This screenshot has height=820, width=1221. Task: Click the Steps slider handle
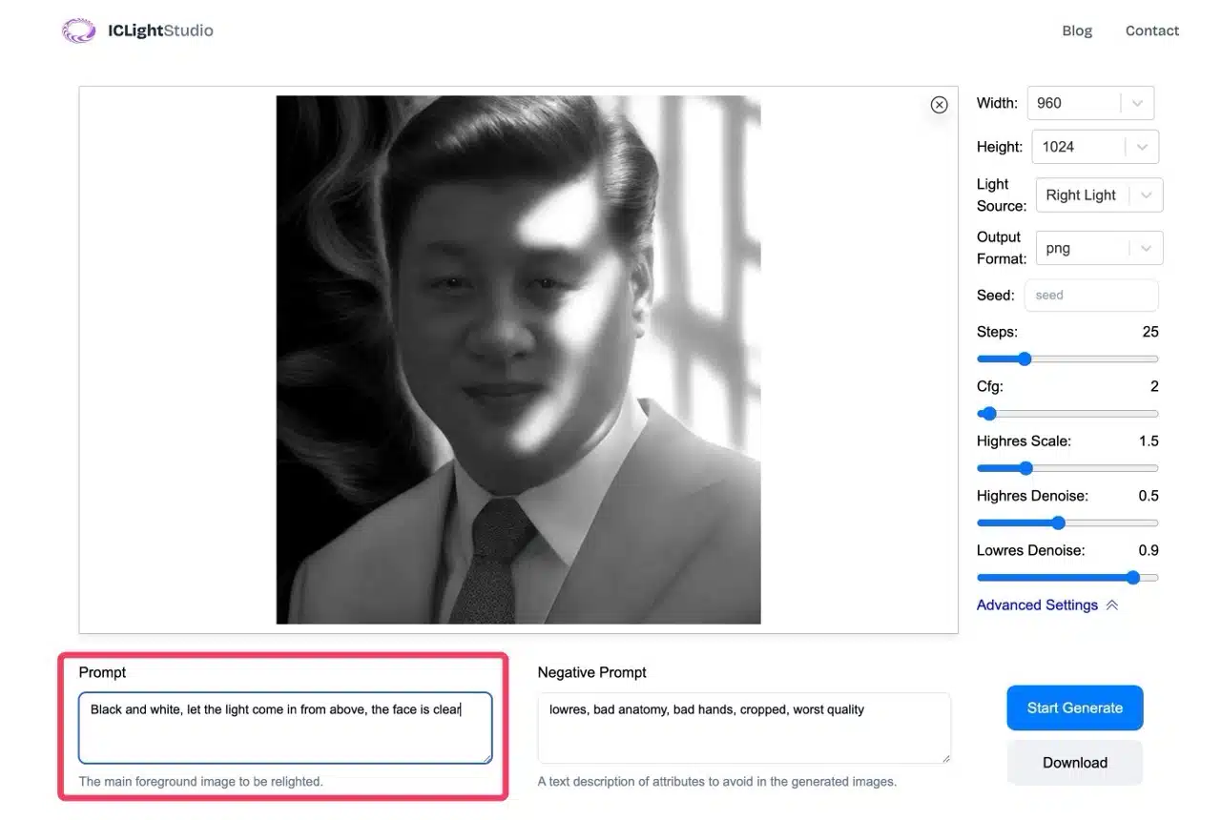[x=1024, y=359]
